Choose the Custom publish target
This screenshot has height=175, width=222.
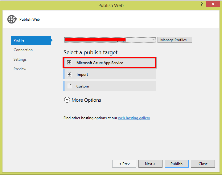pos(110,86)
